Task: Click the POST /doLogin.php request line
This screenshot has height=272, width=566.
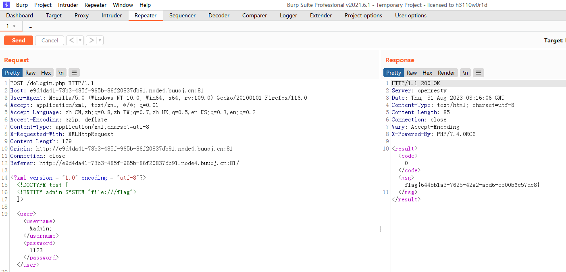Action: pos(52,83)
